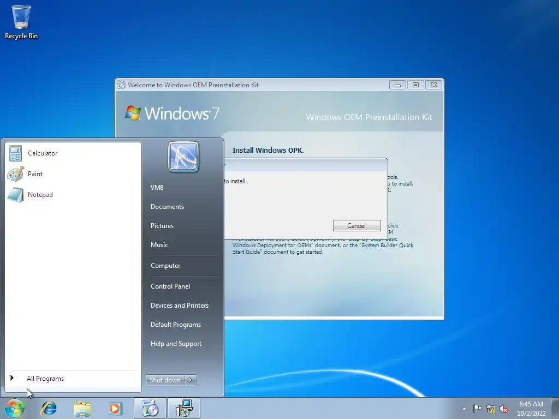Show hidden tray icons
Image resolution: width=559 pixels, height=419 pixels.
(x=464, y=409)
